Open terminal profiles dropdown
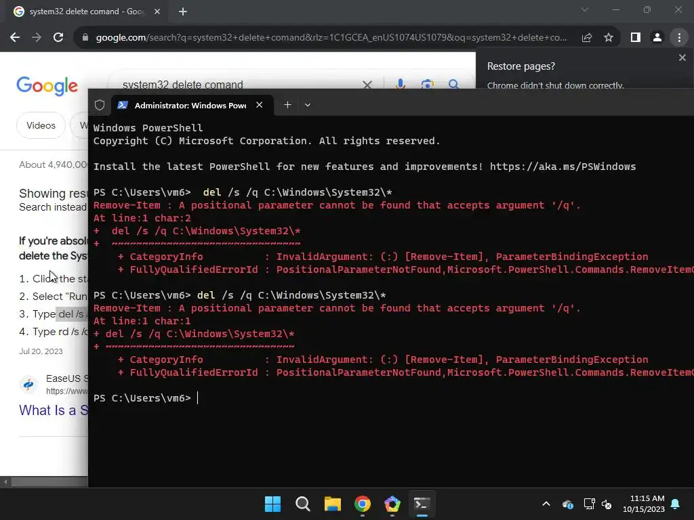694x520 pixels. point(308,105)
